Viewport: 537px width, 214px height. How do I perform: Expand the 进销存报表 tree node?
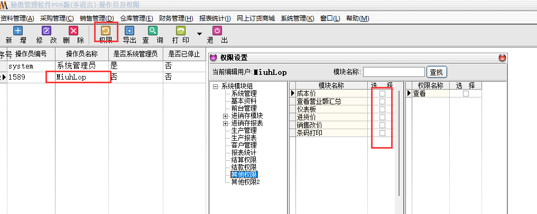coord(225,123)
